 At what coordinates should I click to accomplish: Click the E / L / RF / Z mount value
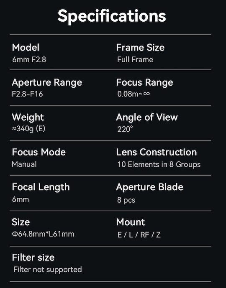139,235
